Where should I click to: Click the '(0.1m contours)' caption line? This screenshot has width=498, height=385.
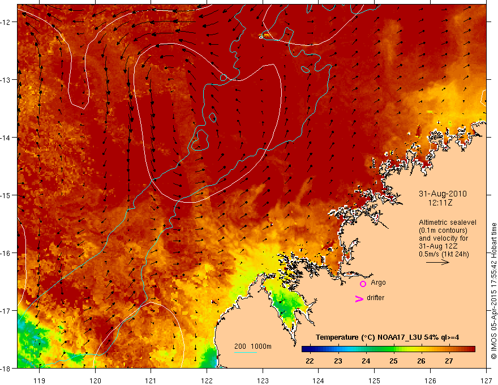click(x=443, y=230)
